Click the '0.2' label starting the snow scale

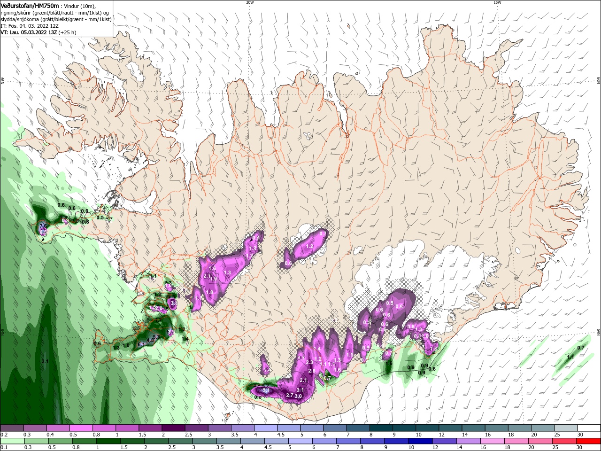[x=4, y=435]
